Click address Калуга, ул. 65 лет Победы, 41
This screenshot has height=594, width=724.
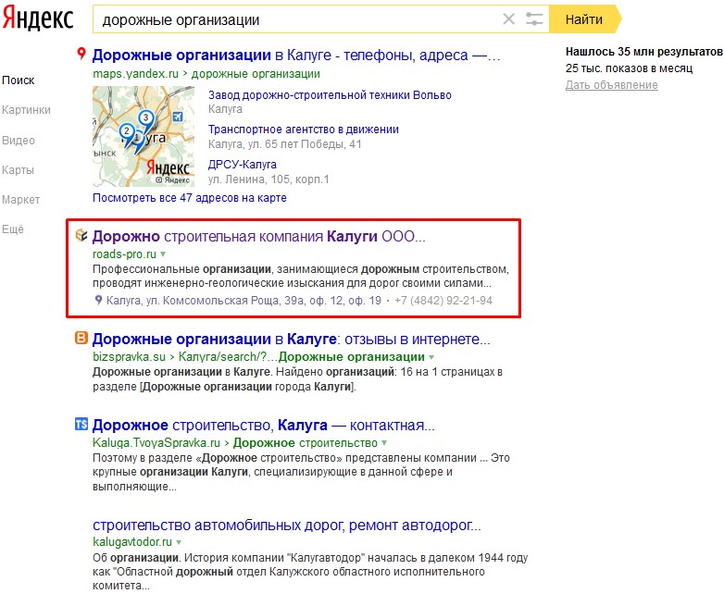(285, 144)
